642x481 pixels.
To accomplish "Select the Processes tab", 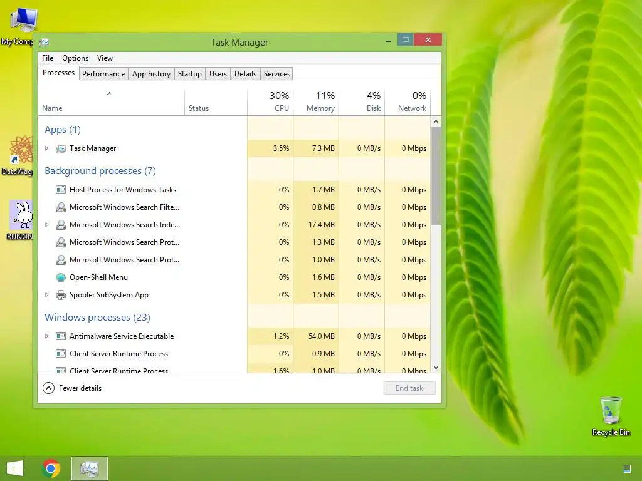I will pyautogui.click(x=58, y=73).
